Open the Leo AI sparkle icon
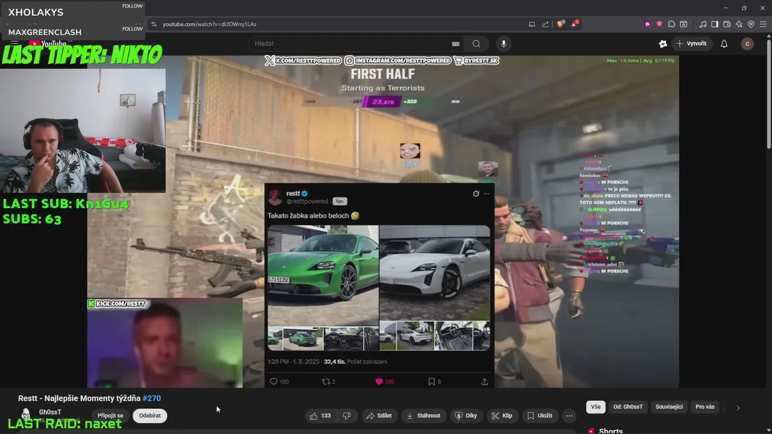The image size is (772, 434). (x=739, y=24)
